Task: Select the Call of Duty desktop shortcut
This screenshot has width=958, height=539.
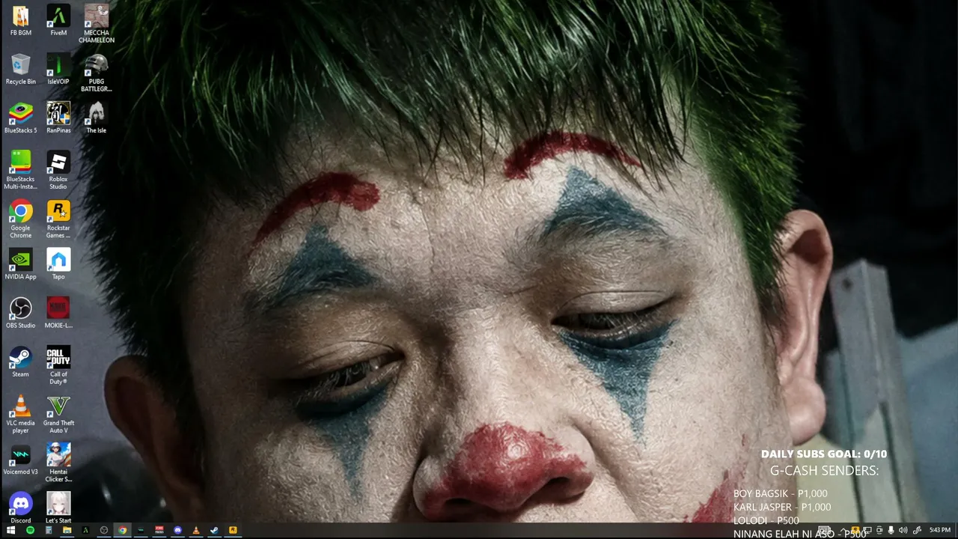Action: tap(58, 365)
